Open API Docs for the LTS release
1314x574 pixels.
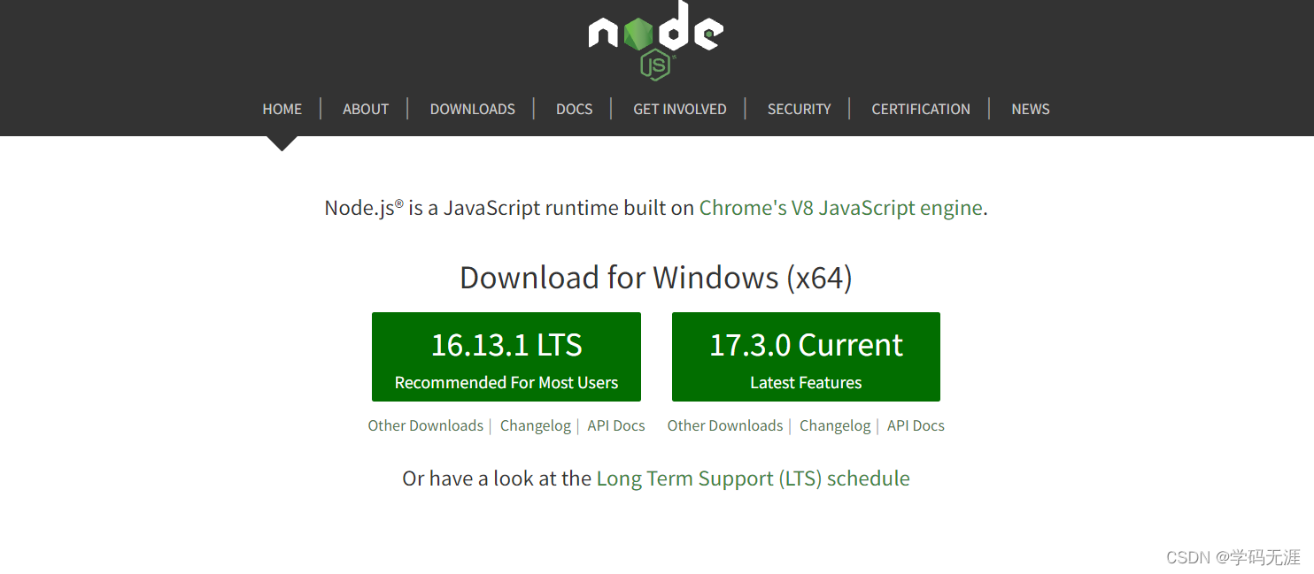click(615, 425)
